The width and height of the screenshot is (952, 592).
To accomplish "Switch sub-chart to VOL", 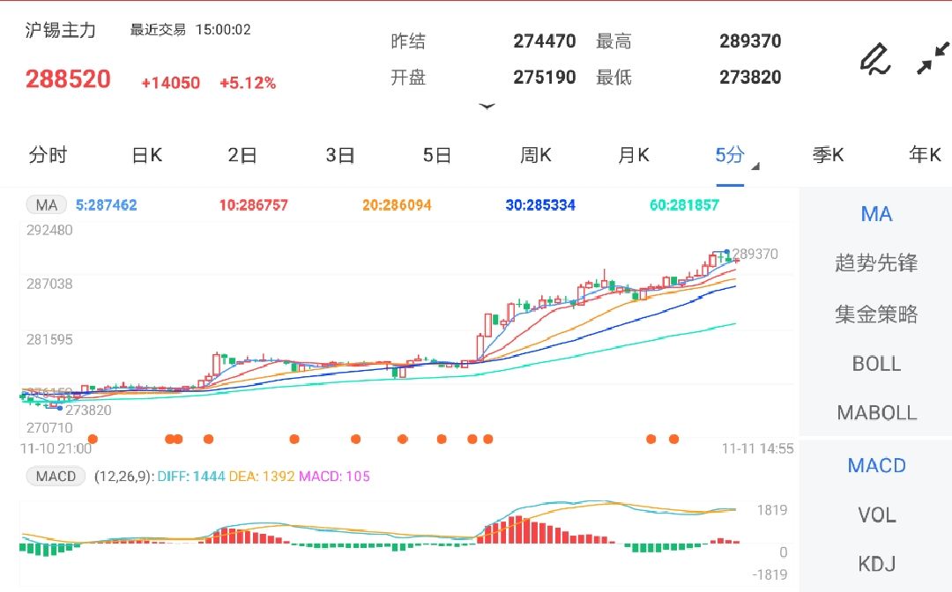I will point(875,514).
